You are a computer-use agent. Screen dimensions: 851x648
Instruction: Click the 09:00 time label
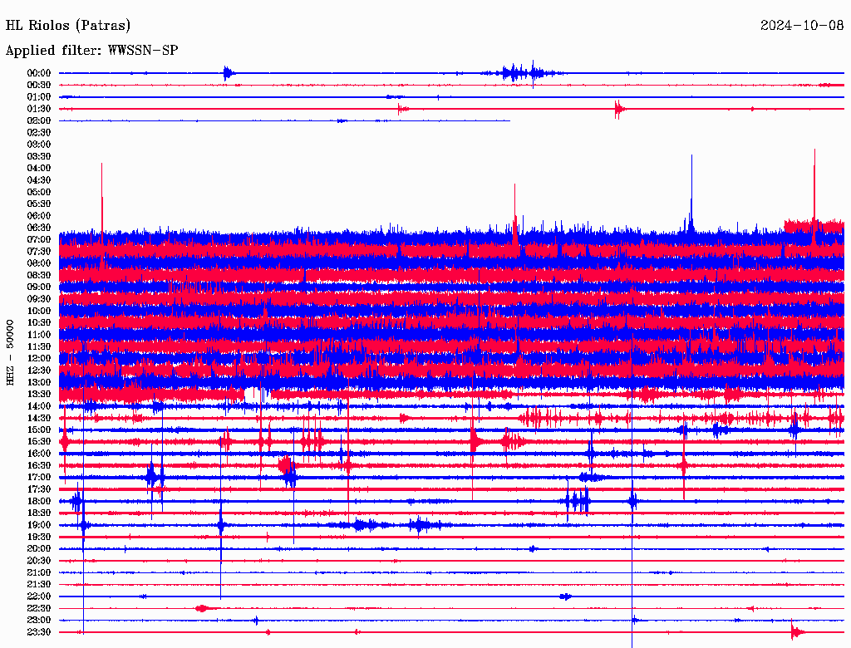(39, 287)
